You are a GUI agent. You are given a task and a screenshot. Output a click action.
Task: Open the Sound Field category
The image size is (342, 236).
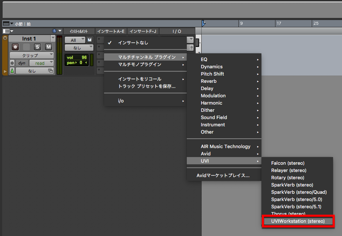[x=224, y=117]
